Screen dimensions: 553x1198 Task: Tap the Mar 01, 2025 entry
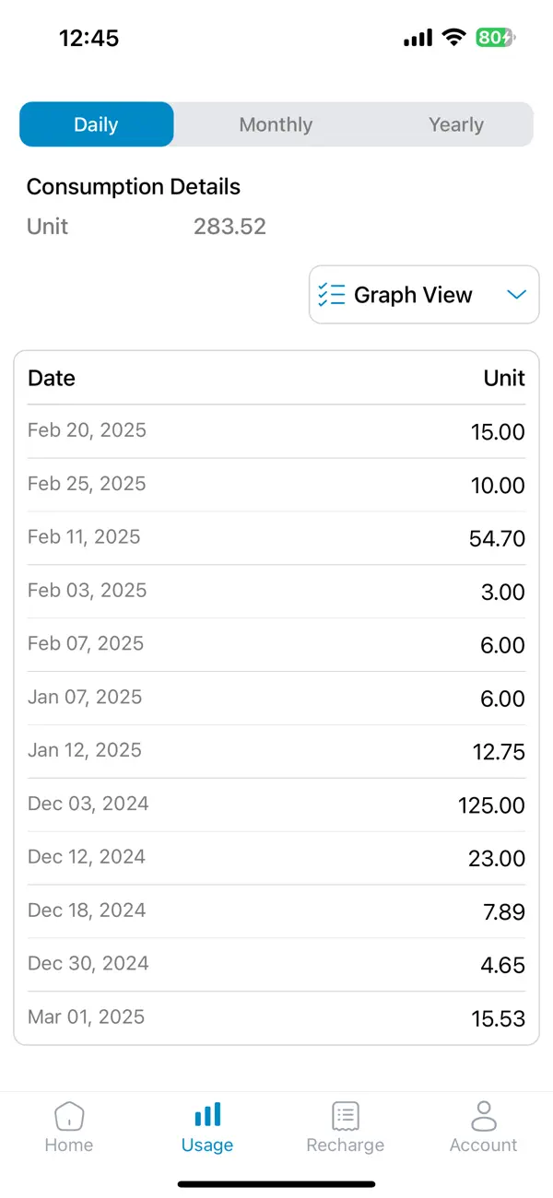(x=276, y=1017)
